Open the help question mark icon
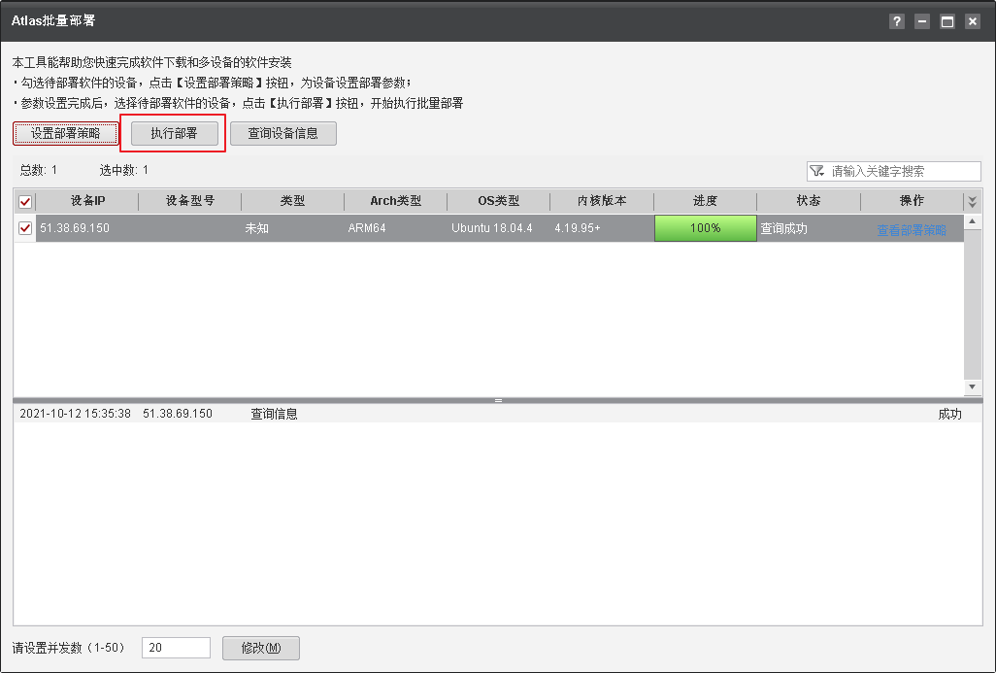The height and width of the screenshot is (673, 996). 896,21
